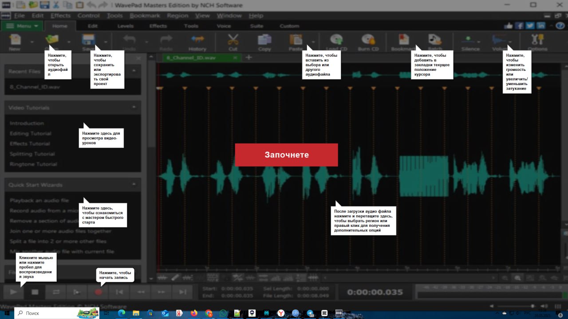Open the Bookmark menu
This screenshot has height=319, width=568.
click(145, 16)
